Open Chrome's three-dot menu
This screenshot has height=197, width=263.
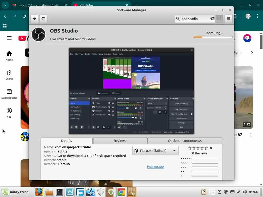pos(257,16)
